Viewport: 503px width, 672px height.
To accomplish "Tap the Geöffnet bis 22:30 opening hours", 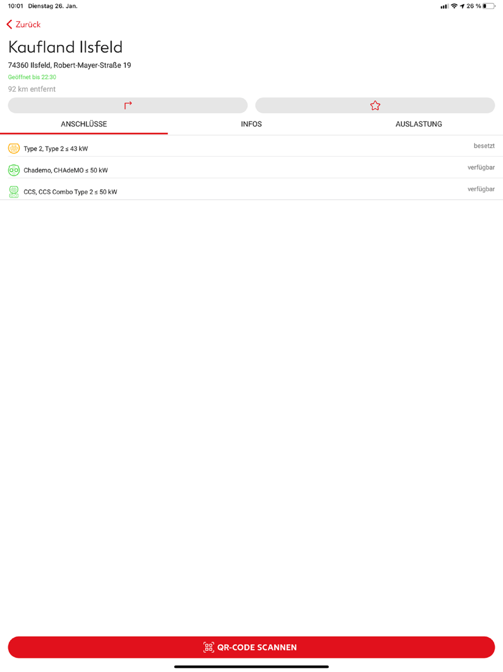I will click(32, 77).
